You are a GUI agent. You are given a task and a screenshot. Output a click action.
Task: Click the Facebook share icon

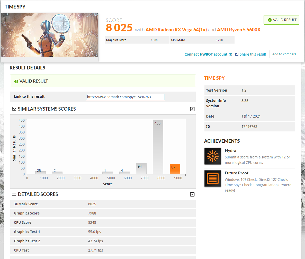click(x=237, y=55)
